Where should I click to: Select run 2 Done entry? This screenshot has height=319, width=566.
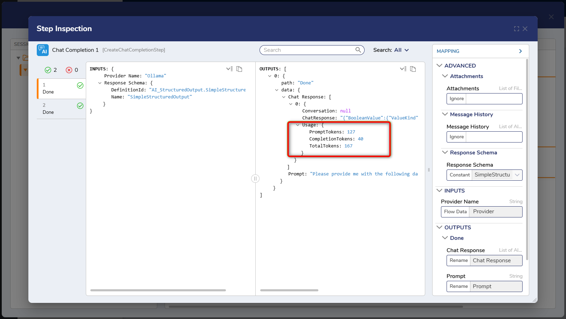point(61,109)
